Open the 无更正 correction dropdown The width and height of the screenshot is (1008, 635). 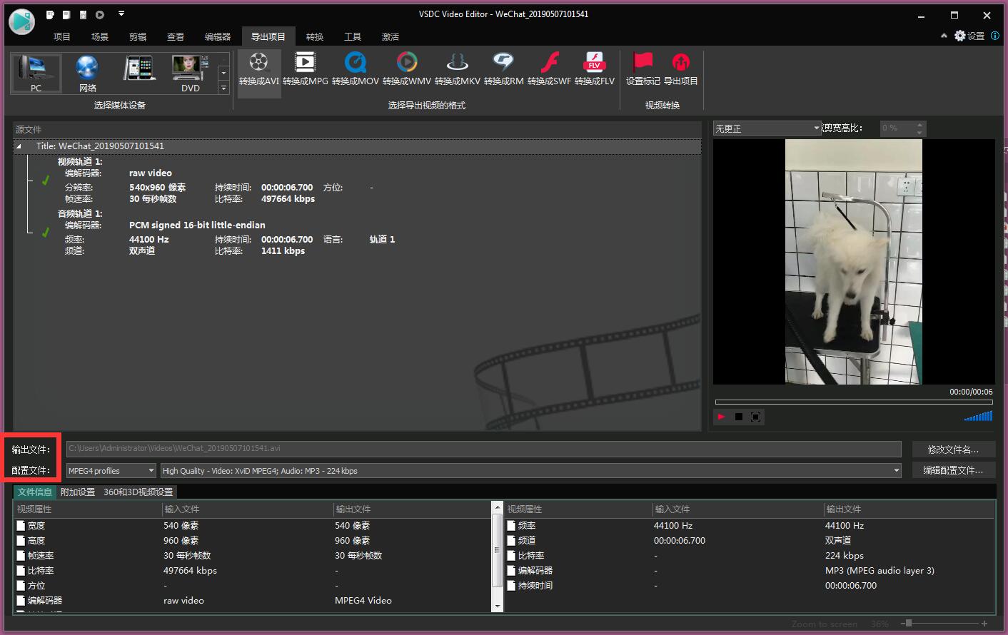click(767, 128)
